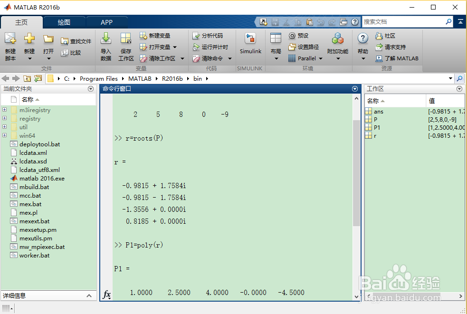Open the Parallel dropdown
Image resolution: width=467 pixels, height=314 pixels.
coord(321,58)
